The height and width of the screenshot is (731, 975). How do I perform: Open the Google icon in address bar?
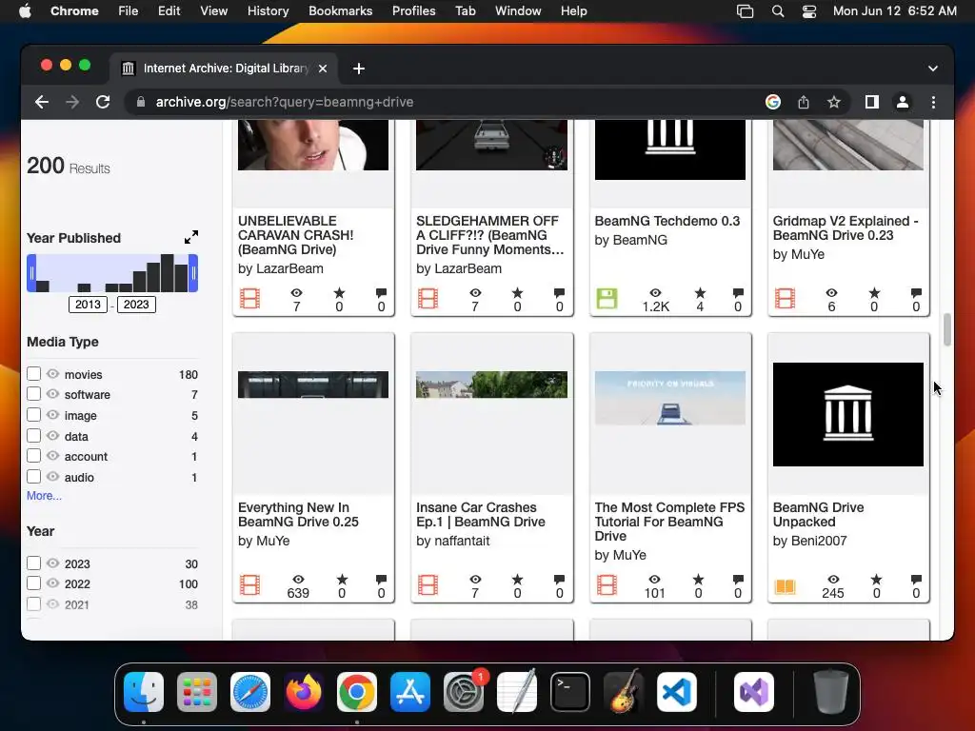click(x=773, y=102)
